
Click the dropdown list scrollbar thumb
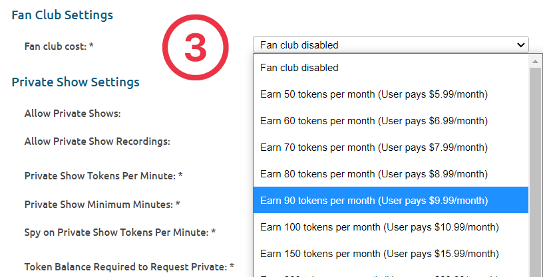(536, 172)
